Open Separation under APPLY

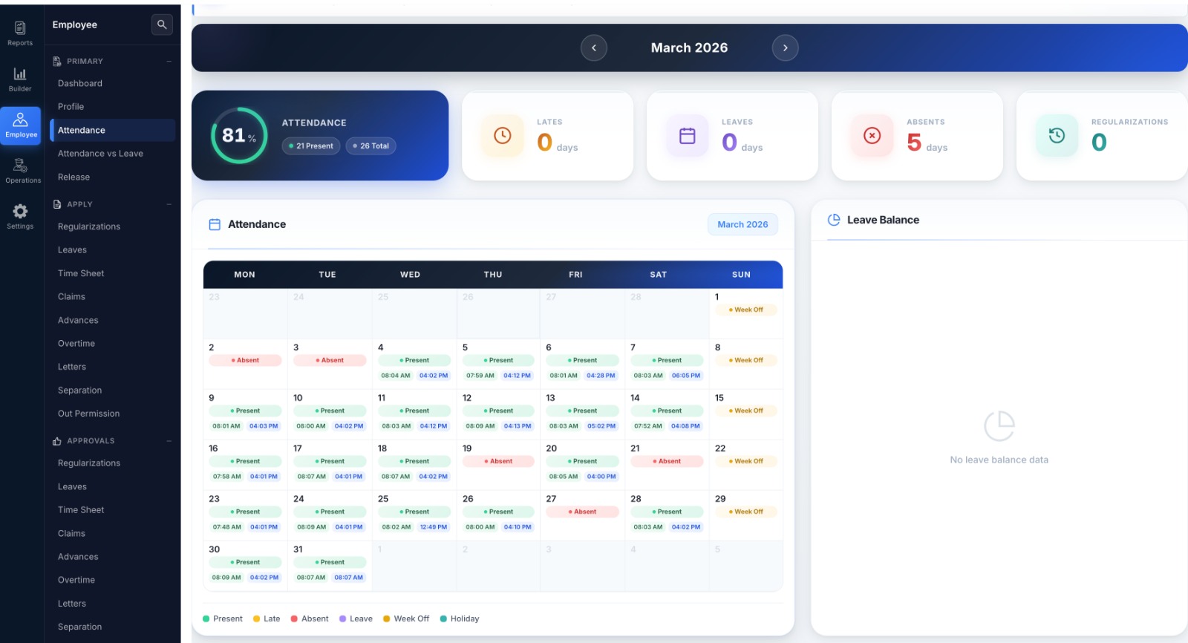(x=79, y=391)
